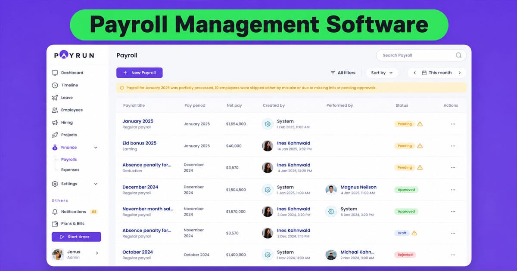Open the Employees people icon
The width and height of the screenshot is (517, 271).
(x=55, y=110)
